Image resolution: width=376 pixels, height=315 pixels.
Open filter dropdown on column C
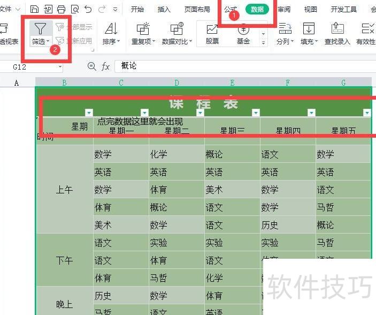[144, 112]
